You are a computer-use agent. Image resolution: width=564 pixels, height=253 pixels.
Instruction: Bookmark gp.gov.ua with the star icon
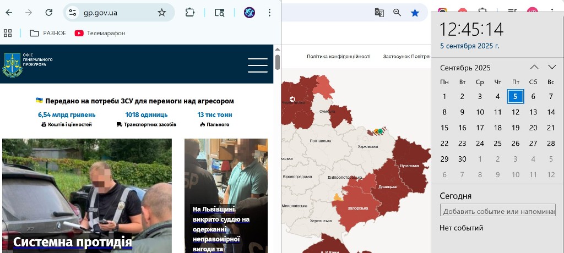[161, 13]
